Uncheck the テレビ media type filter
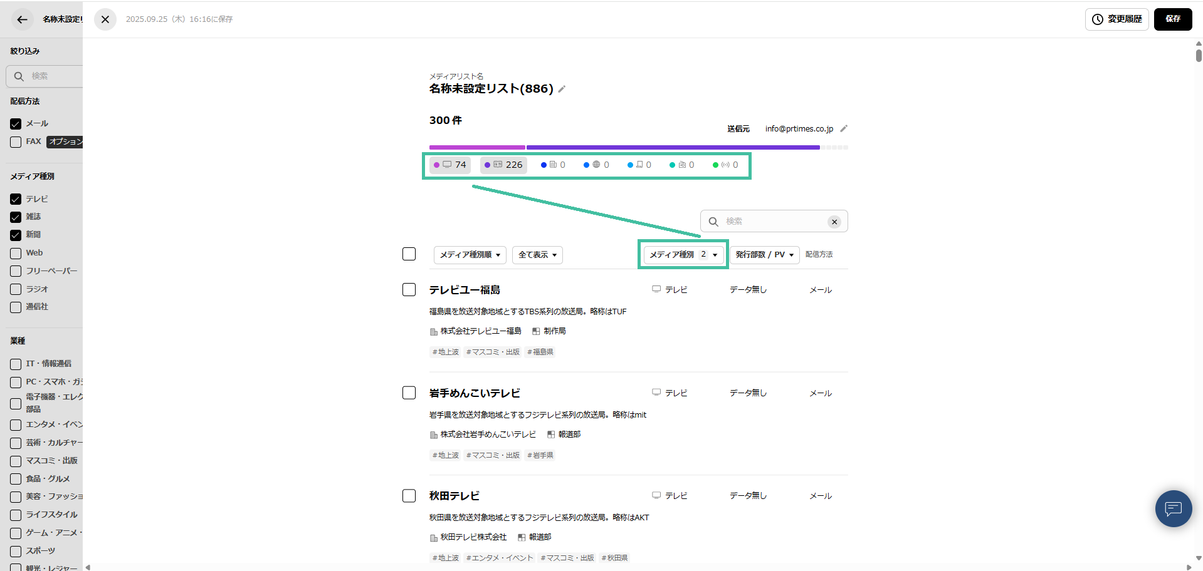 pos(16,198)
